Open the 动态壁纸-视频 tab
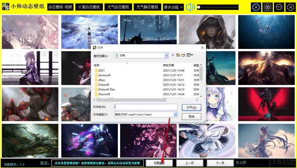This screenshot has height=168, width=297. 60,7
